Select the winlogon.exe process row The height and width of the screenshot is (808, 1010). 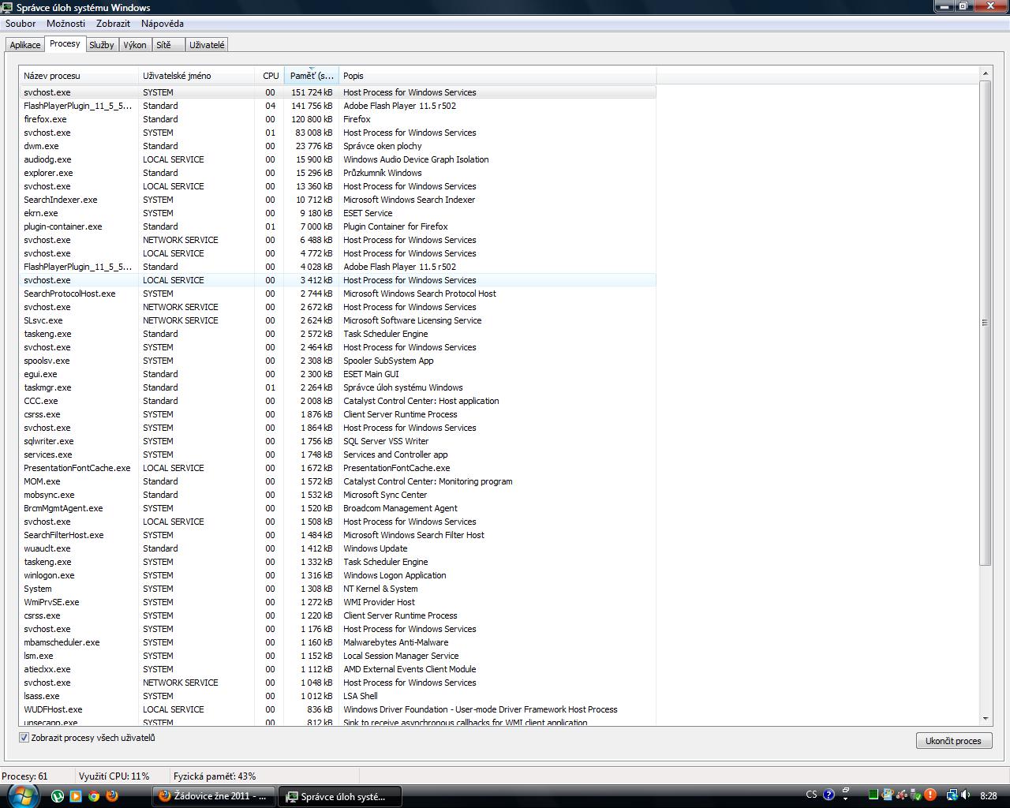(x=338, y=575)
